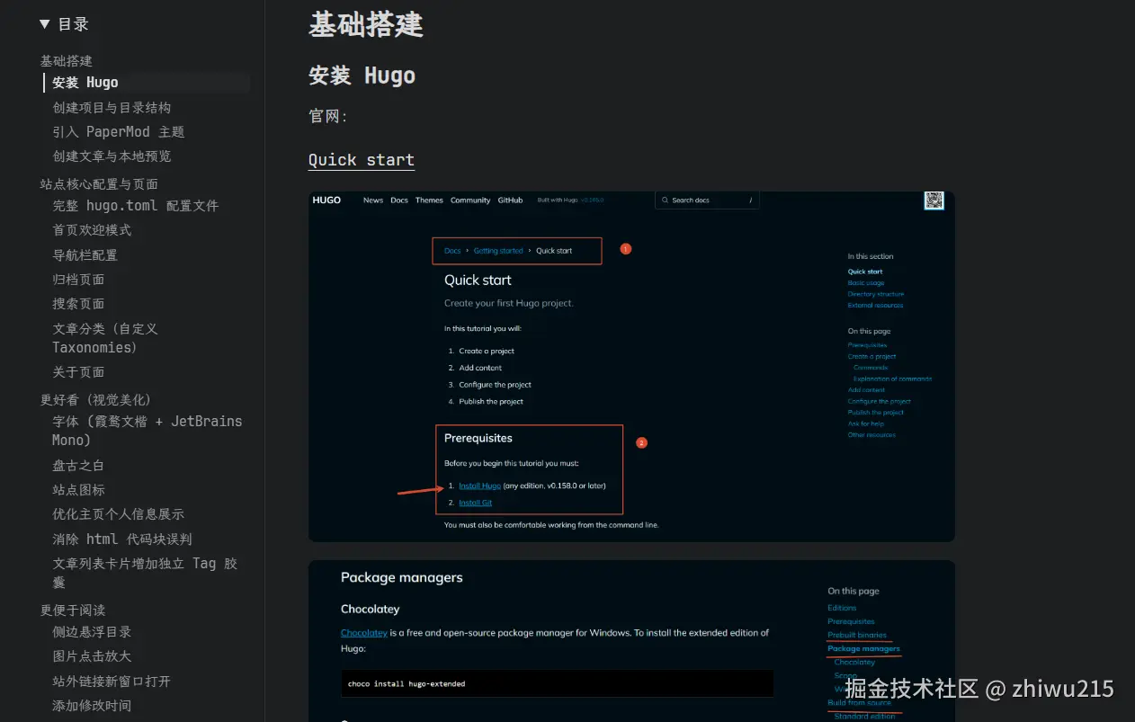Open 关于页面 in the contents list
Screen dimensions: 1135x722
pyautogui.click(x=79, y=372)
